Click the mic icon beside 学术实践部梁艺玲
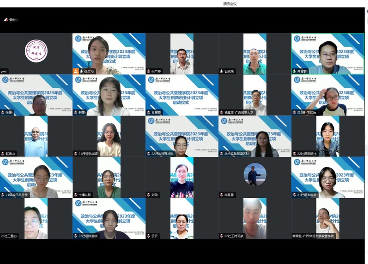368x264 pixels. pyautogui.click(x=222, y=154)
